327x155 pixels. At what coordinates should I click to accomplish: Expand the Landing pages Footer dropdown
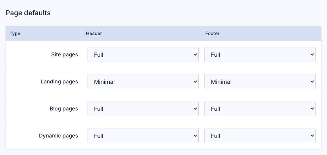[x=260, y=81]
